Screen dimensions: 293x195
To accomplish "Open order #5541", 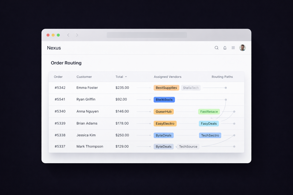I will tap(60, 99).
